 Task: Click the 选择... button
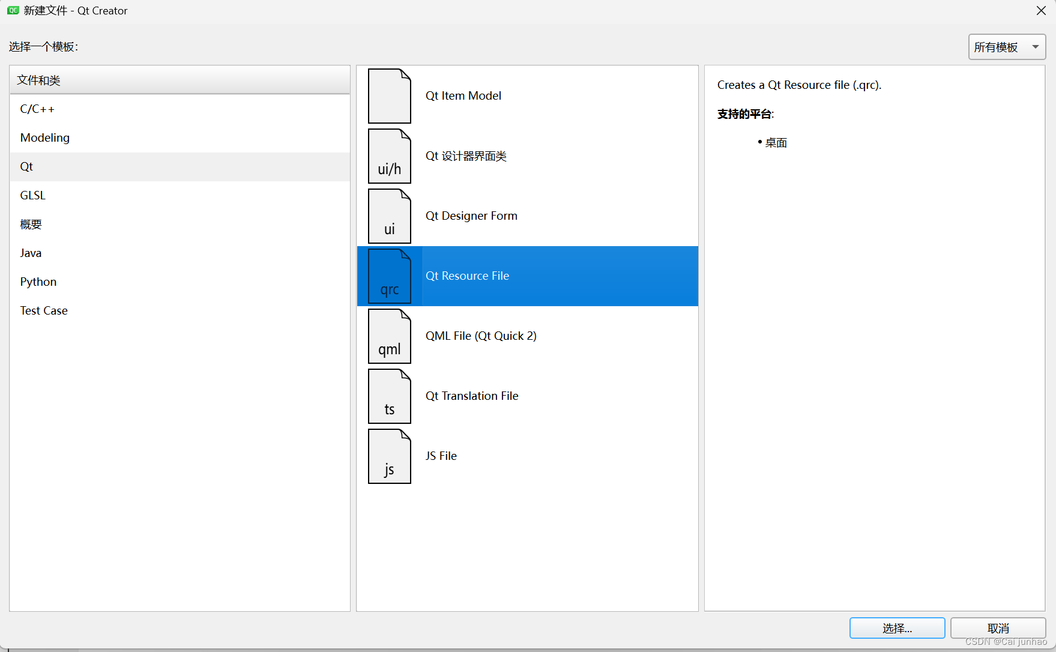(x=897, y=628)
